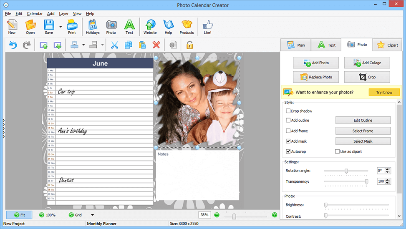Open the zoom percentage box showing 38%
The image size is (406, 229).
tap(204, 215)
